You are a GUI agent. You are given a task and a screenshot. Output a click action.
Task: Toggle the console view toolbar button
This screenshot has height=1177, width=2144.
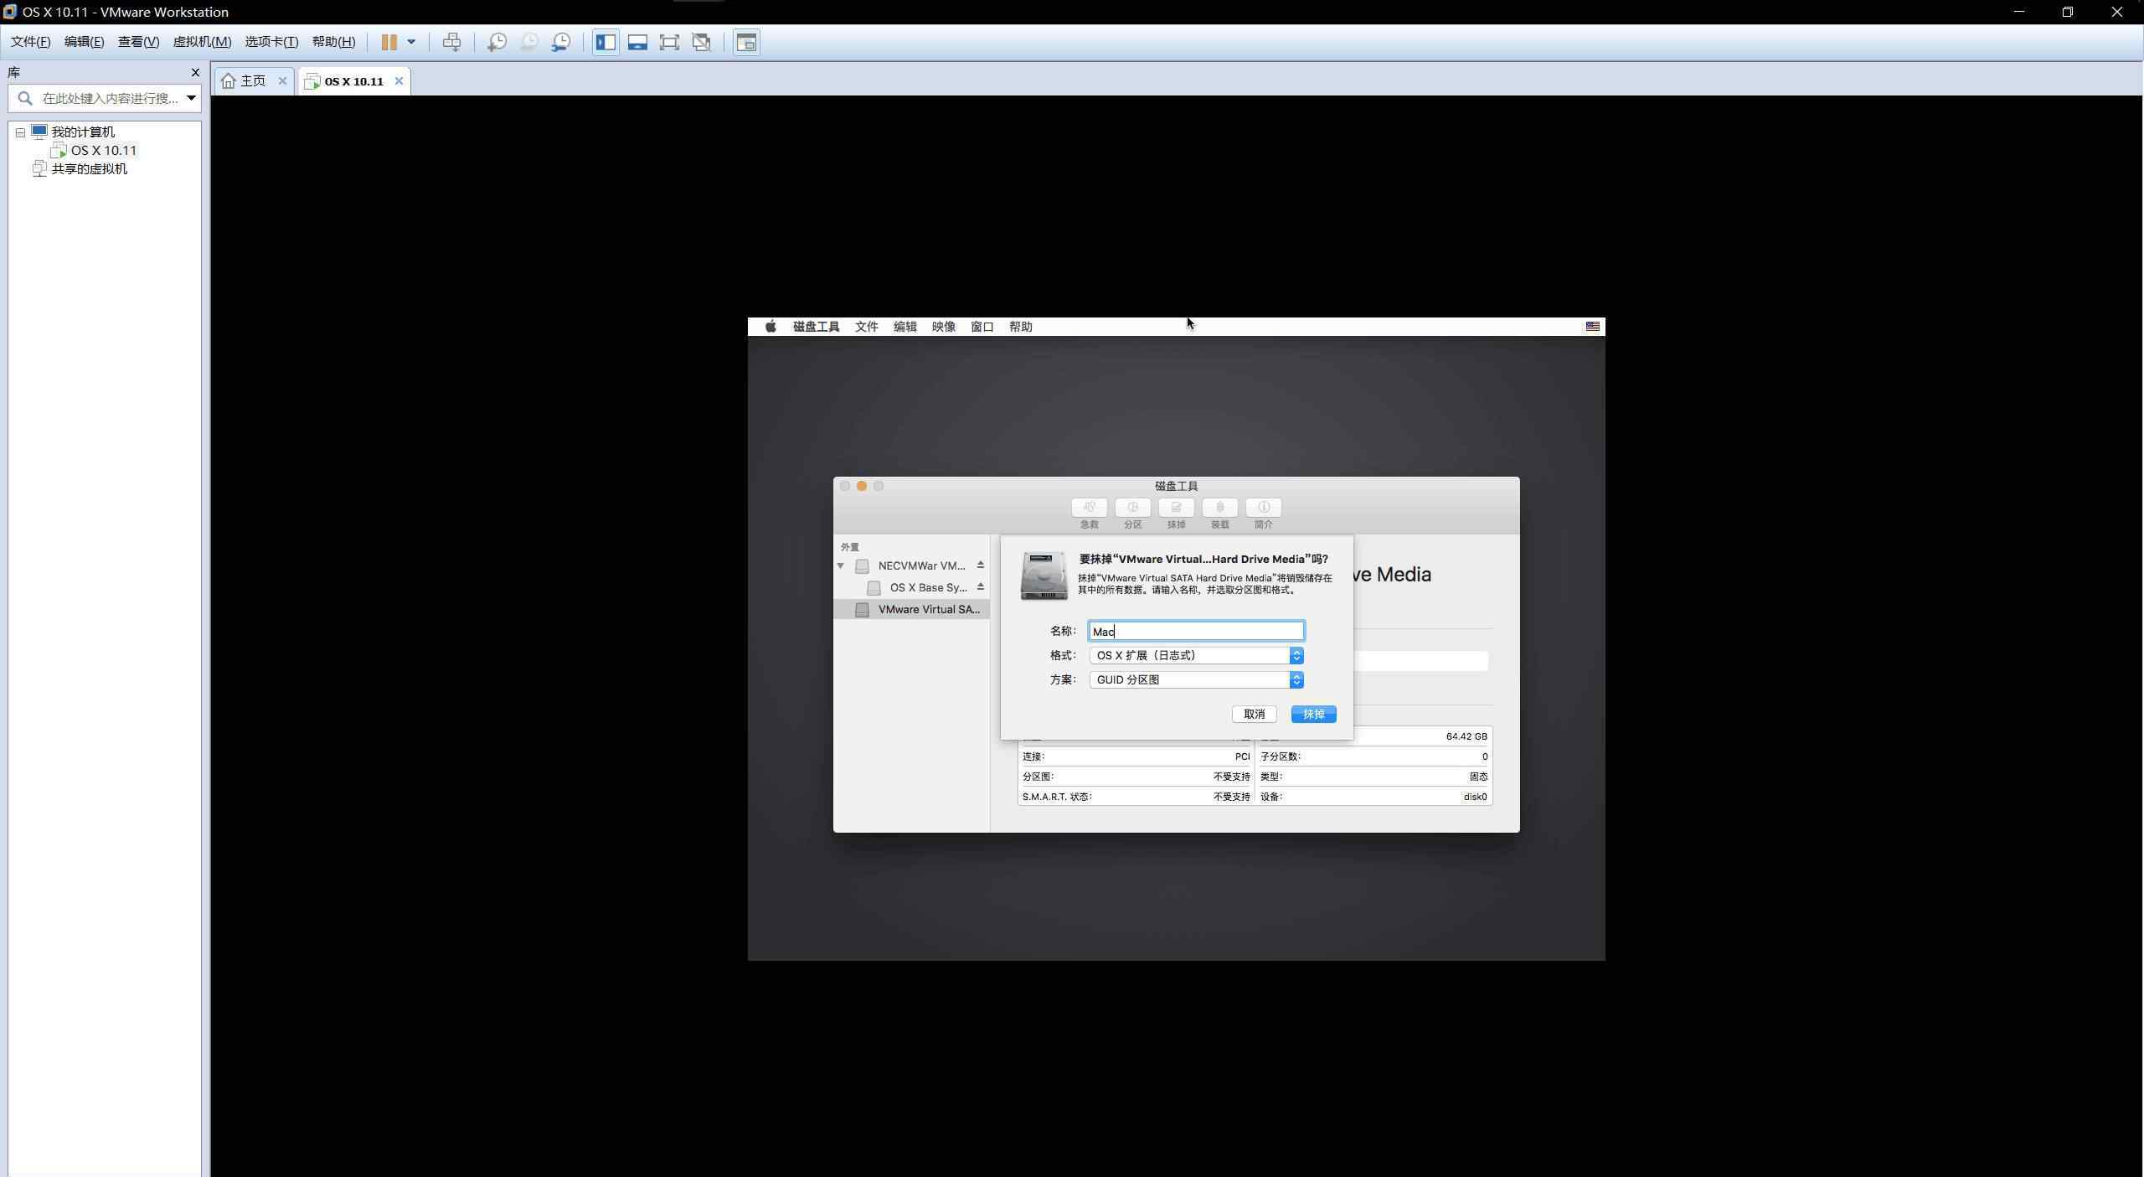(746, 42)
